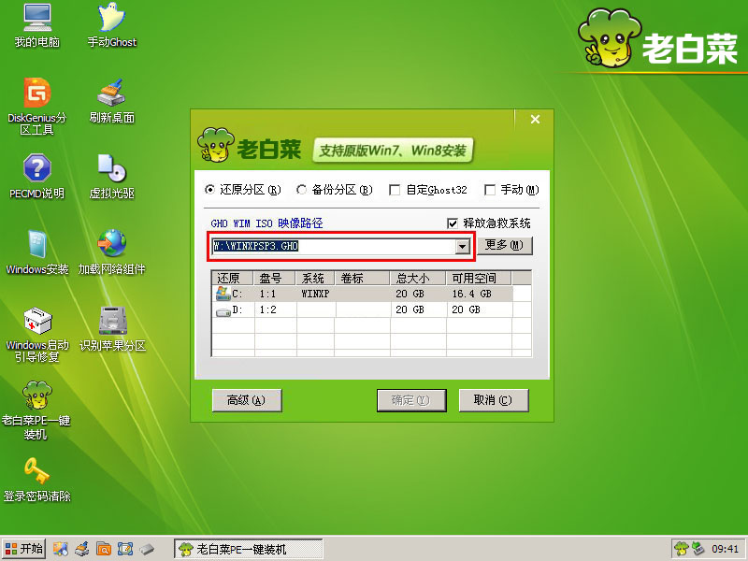Screen dimensions: 748x561
Task: Click the 总大小 column header
Action: coord(418,278)
